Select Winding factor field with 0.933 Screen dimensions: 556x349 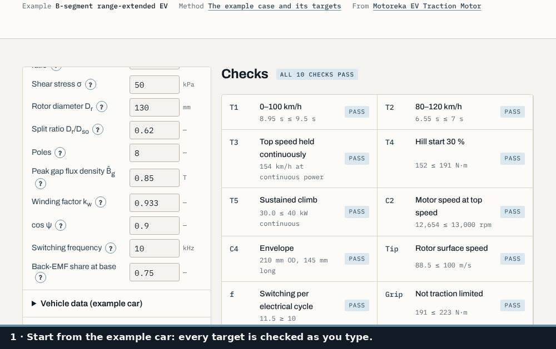(155, 203)
